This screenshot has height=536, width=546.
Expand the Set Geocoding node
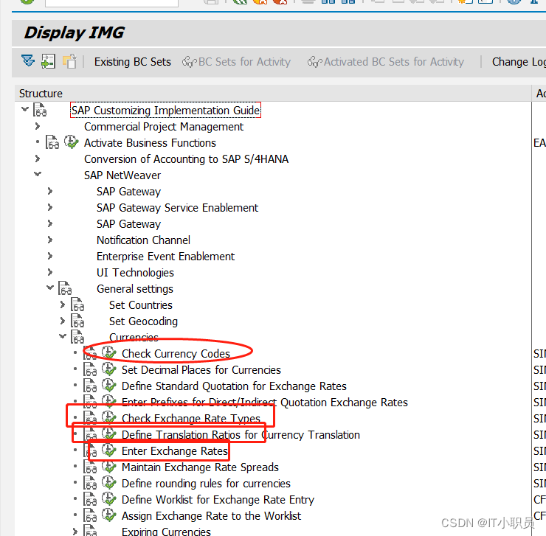62,321
